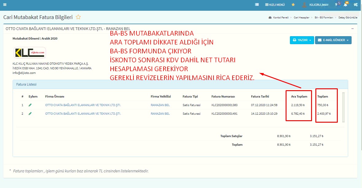
Task: Navigate to BA - BS Formları breadcrumb
Action: click(324, 18)
